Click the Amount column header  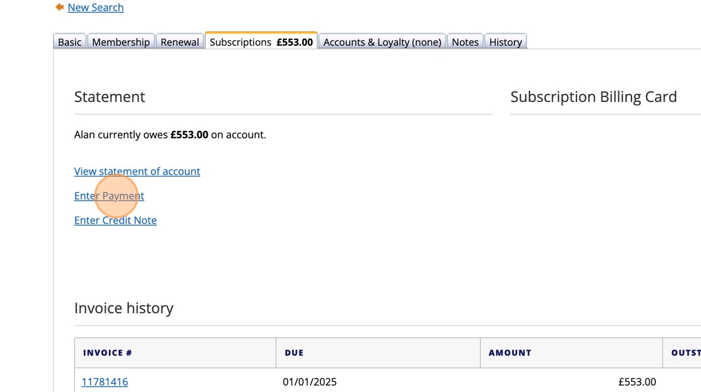click(509, 353)
